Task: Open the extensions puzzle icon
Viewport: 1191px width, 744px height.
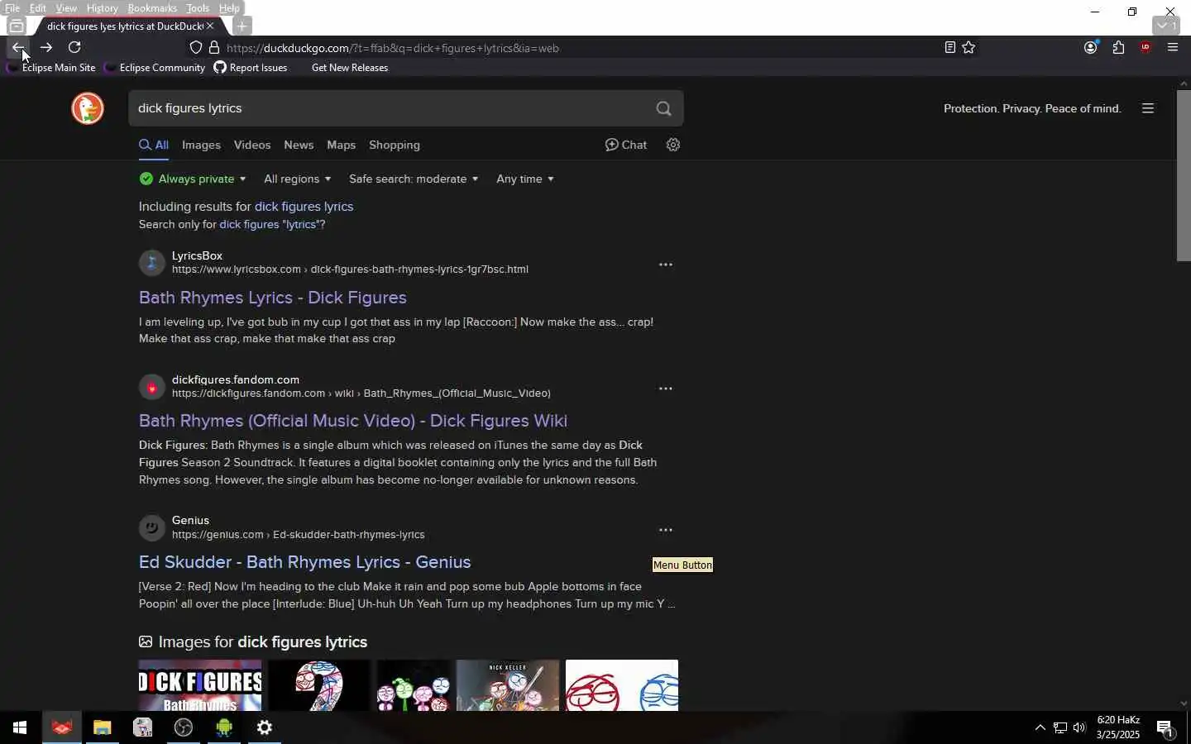Action: click(1119, 48)
